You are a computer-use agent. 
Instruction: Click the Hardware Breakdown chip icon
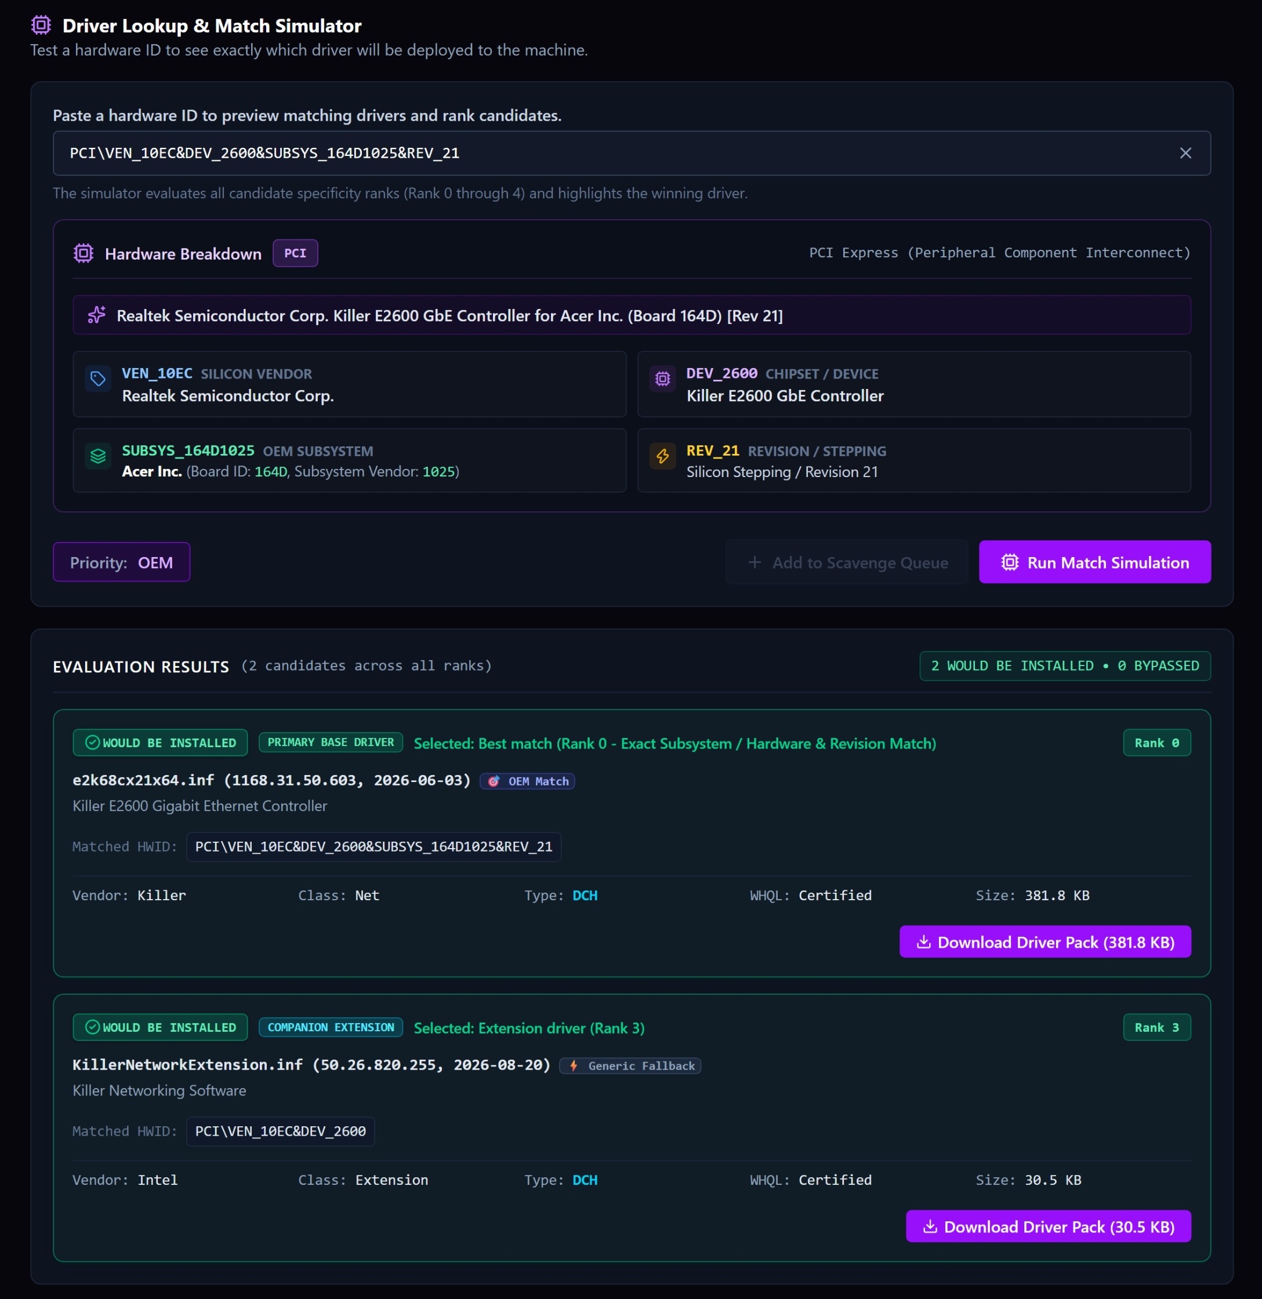coord(84,253)
